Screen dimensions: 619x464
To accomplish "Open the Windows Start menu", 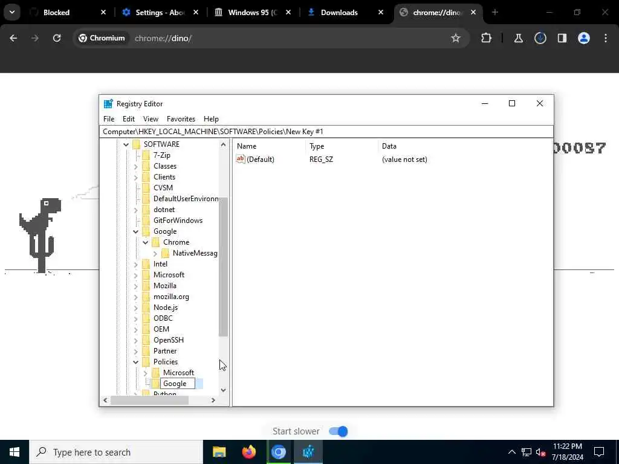I will 15,452.
